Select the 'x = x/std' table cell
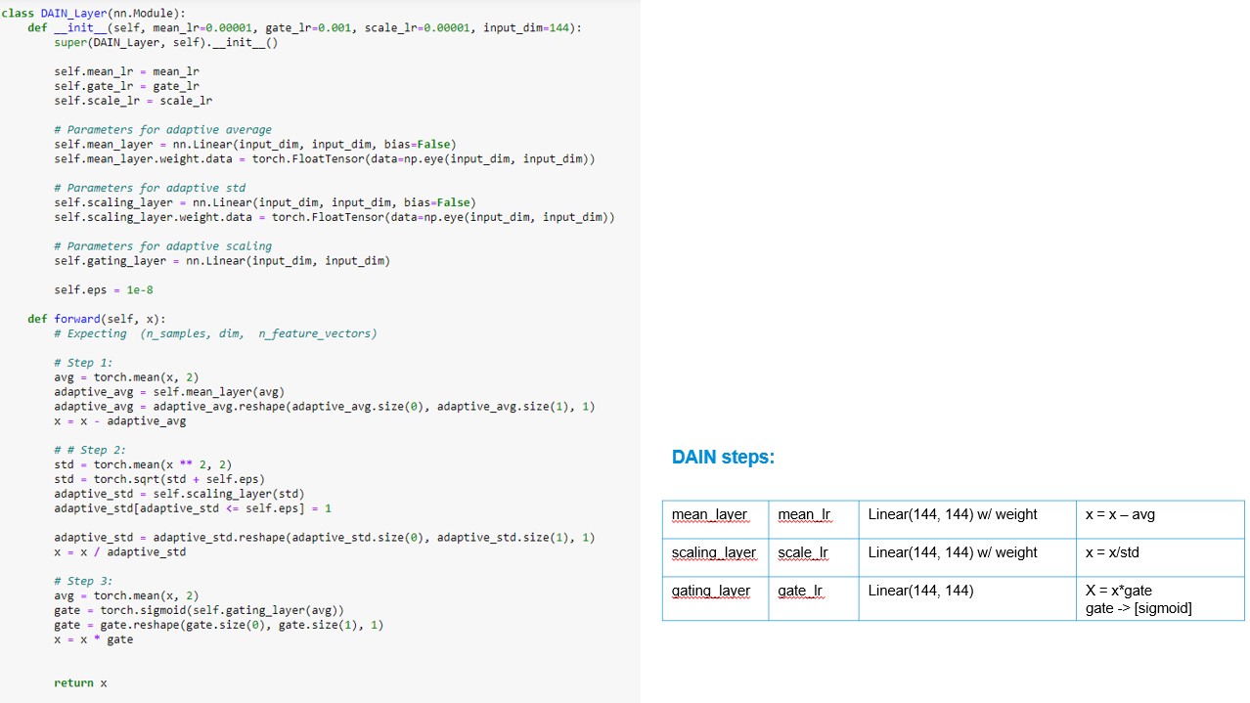 [1112, 552]
